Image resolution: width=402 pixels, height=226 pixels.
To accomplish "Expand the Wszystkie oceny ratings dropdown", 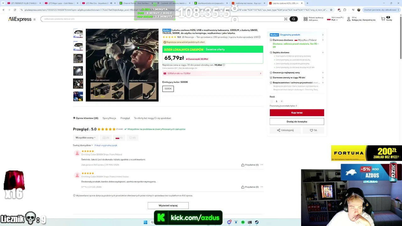I will [85, 138].
